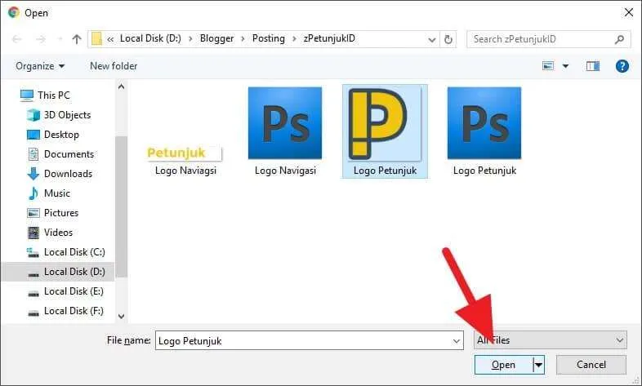Image resolution: width=642 pixels, height=386 pixels.
Task: Go up one folder level
Action: click(77, 39)
